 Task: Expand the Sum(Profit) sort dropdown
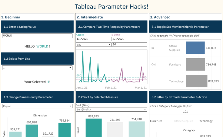[111, 109]
